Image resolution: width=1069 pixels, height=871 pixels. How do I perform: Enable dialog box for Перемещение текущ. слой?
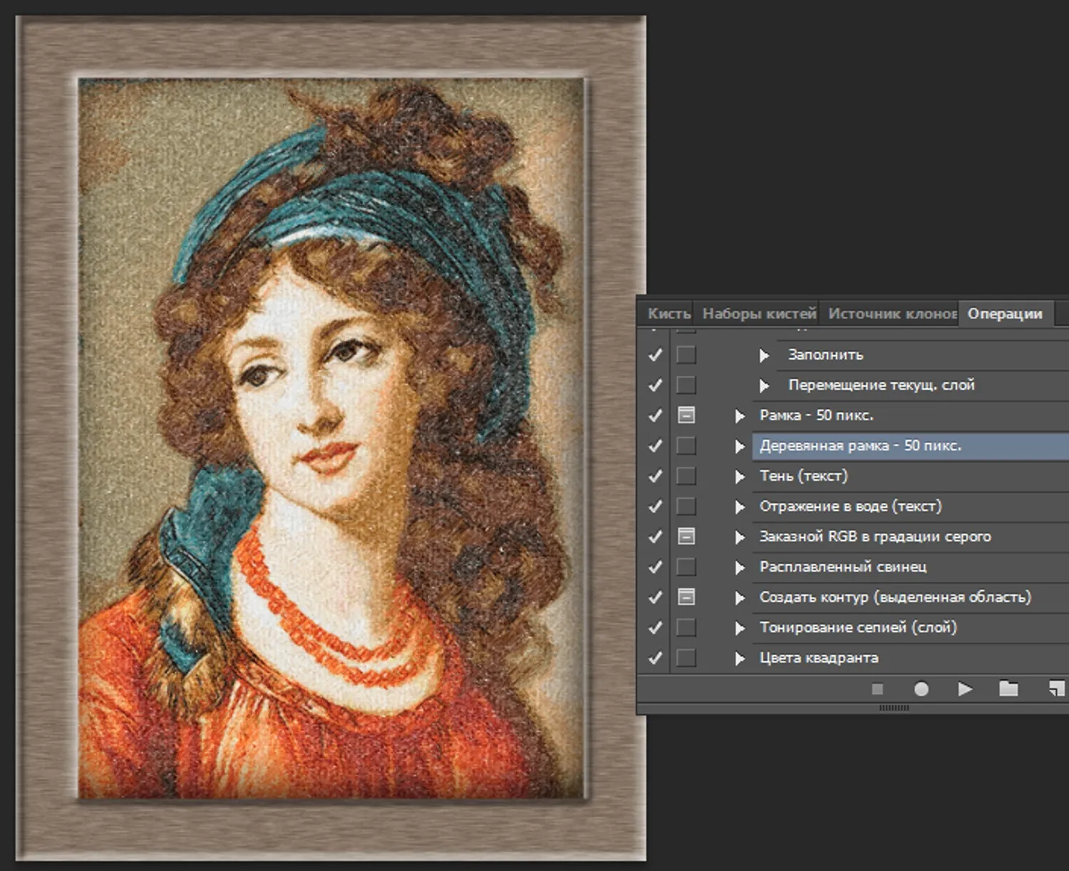tap(686, 385)
